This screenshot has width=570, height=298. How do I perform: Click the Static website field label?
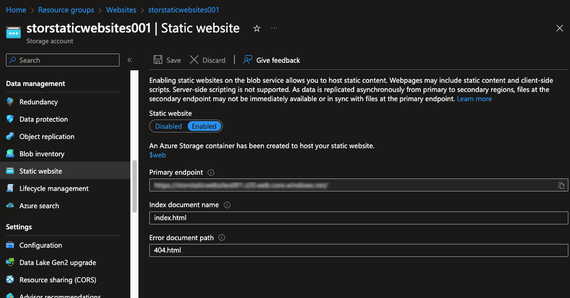coord(170,114)
